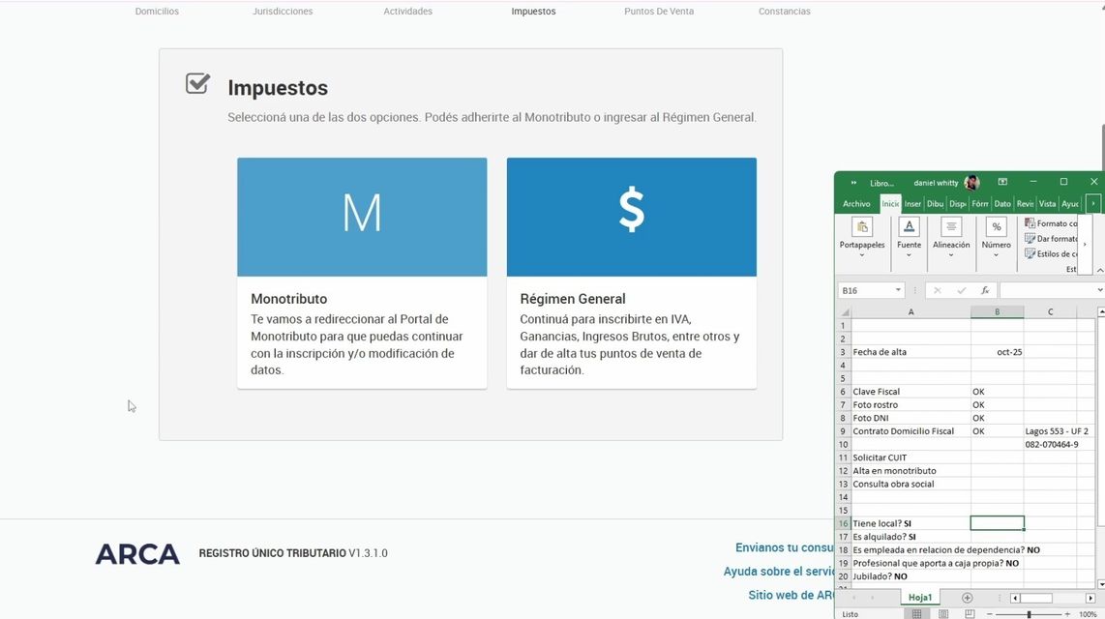Open the Número percent format icon

pyautogui.click(x=996, y=227)
